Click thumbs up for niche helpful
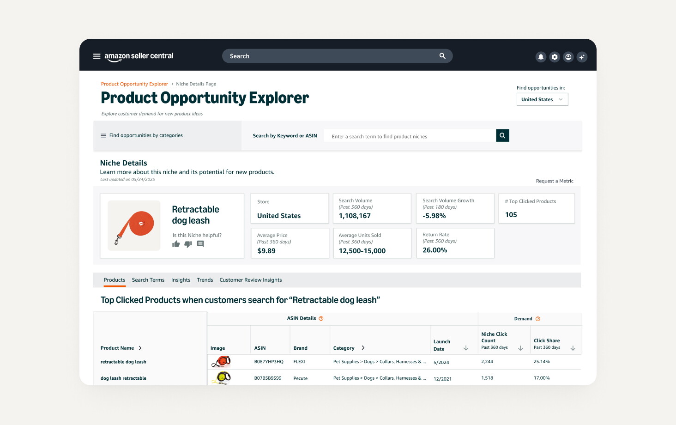Viewport: 676px width, 425px height. pyautogui.click(x=176, y=244)
